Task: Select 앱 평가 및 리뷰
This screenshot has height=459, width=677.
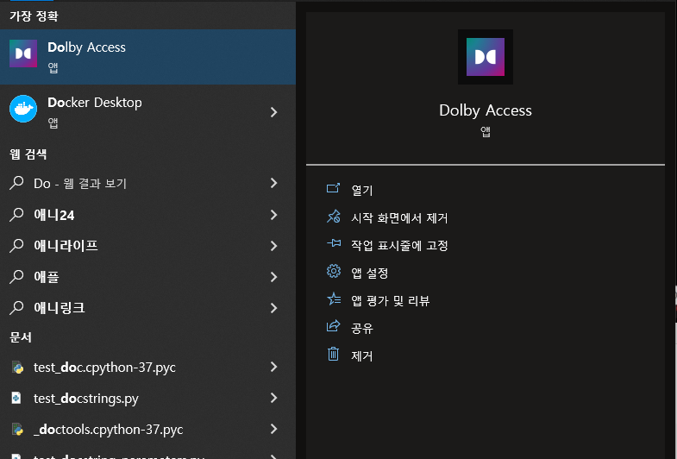Action: coord(391,300)
